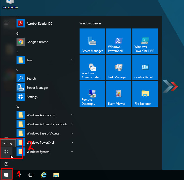
Task: Jump using the letter G header
Action: [17, 34]
